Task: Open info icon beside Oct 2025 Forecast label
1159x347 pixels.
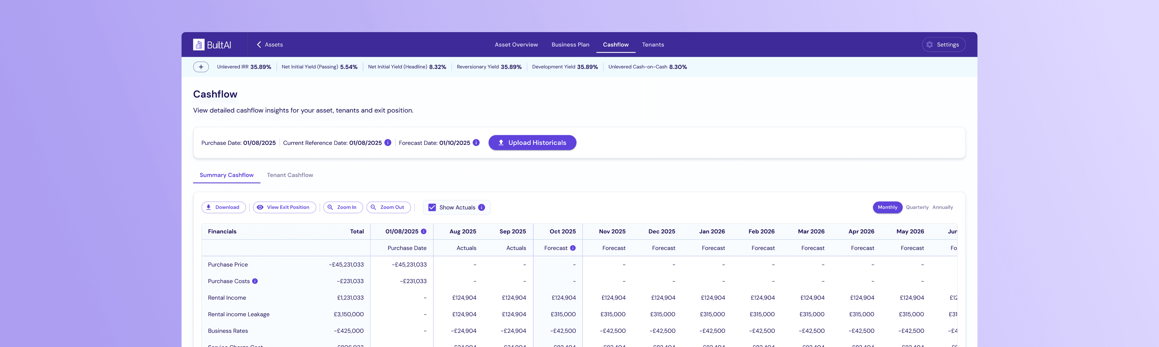Action: tap(573, 248)
